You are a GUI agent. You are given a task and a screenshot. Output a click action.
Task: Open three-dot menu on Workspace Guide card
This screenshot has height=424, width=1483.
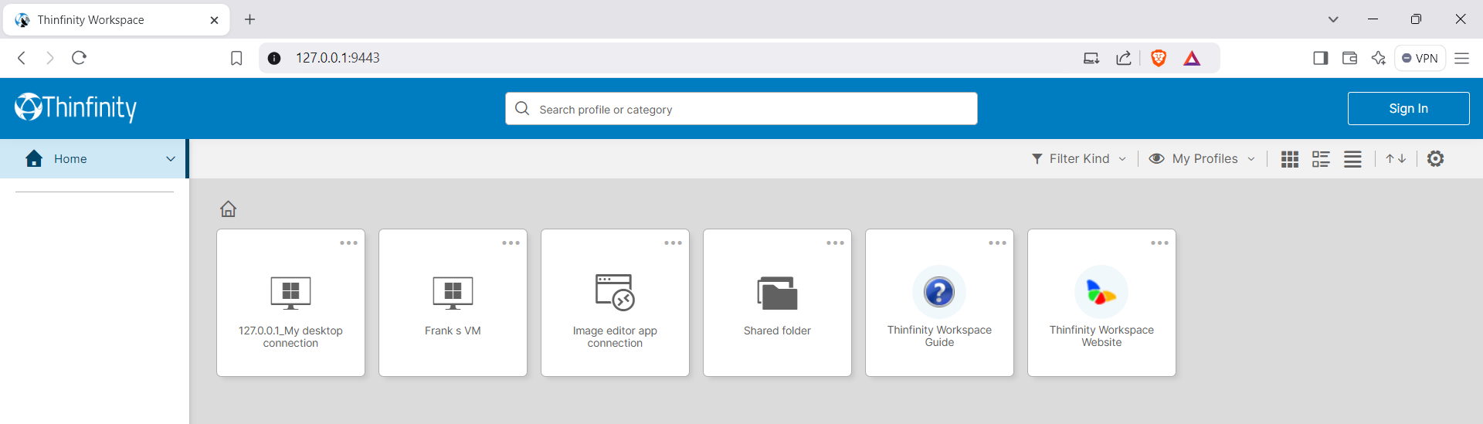coord(997,243)
